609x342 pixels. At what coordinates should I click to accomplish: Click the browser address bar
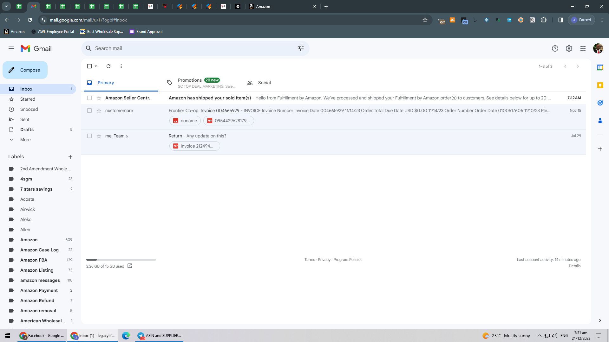(235, 20)
